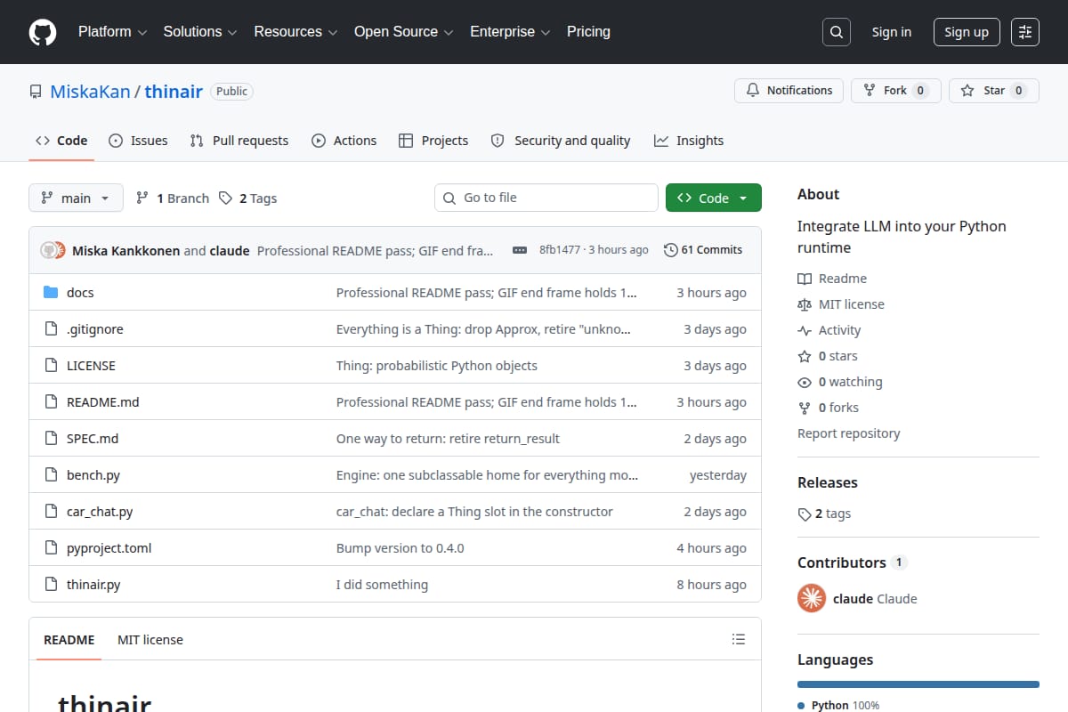Screen dimensions: 1068x712
Task: Open commit 8fb1477
Action: click(x=560, y=250)
